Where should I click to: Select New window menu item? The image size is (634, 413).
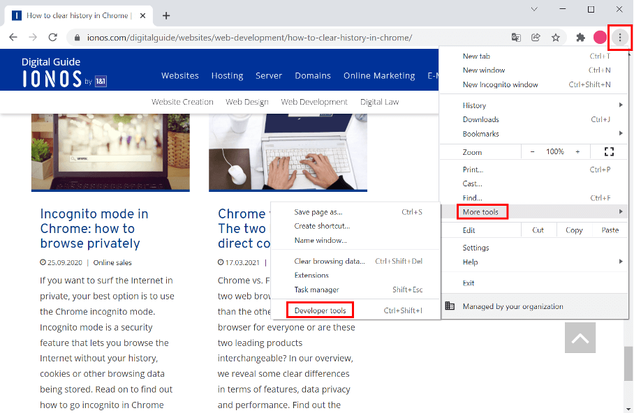533,70
